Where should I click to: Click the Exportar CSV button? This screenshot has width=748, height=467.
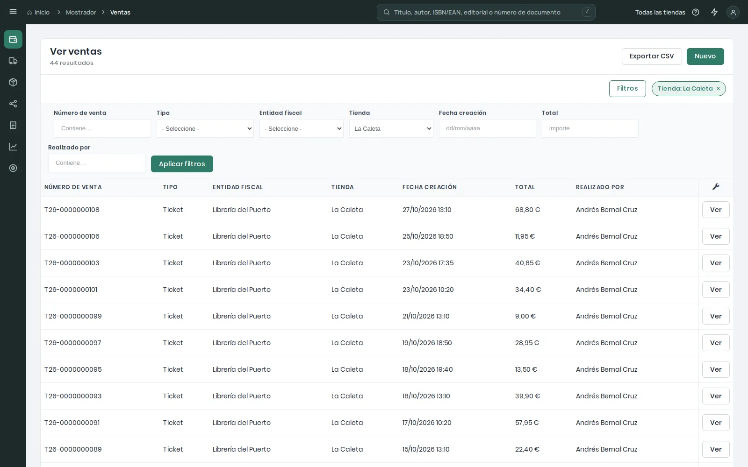652,57
